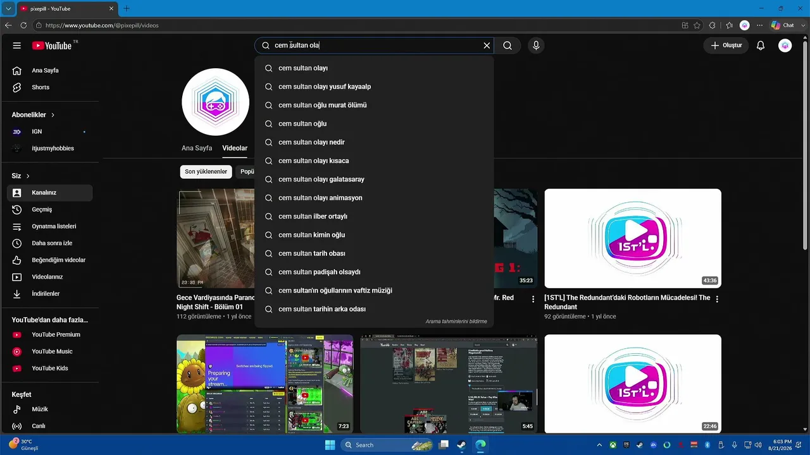Open the Windows Start menu
The image size is (810, 455).
click(x=330, y=445)
